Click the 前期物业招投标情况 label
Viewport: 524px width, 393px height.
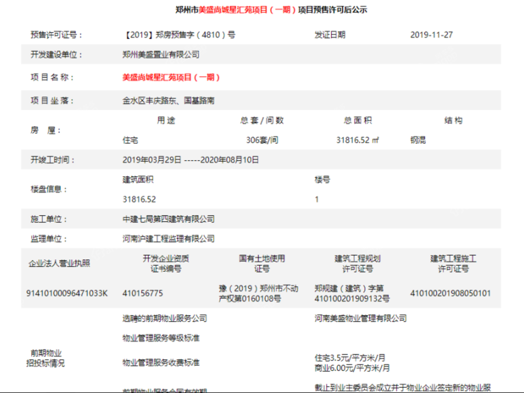[x=46, y=358]
